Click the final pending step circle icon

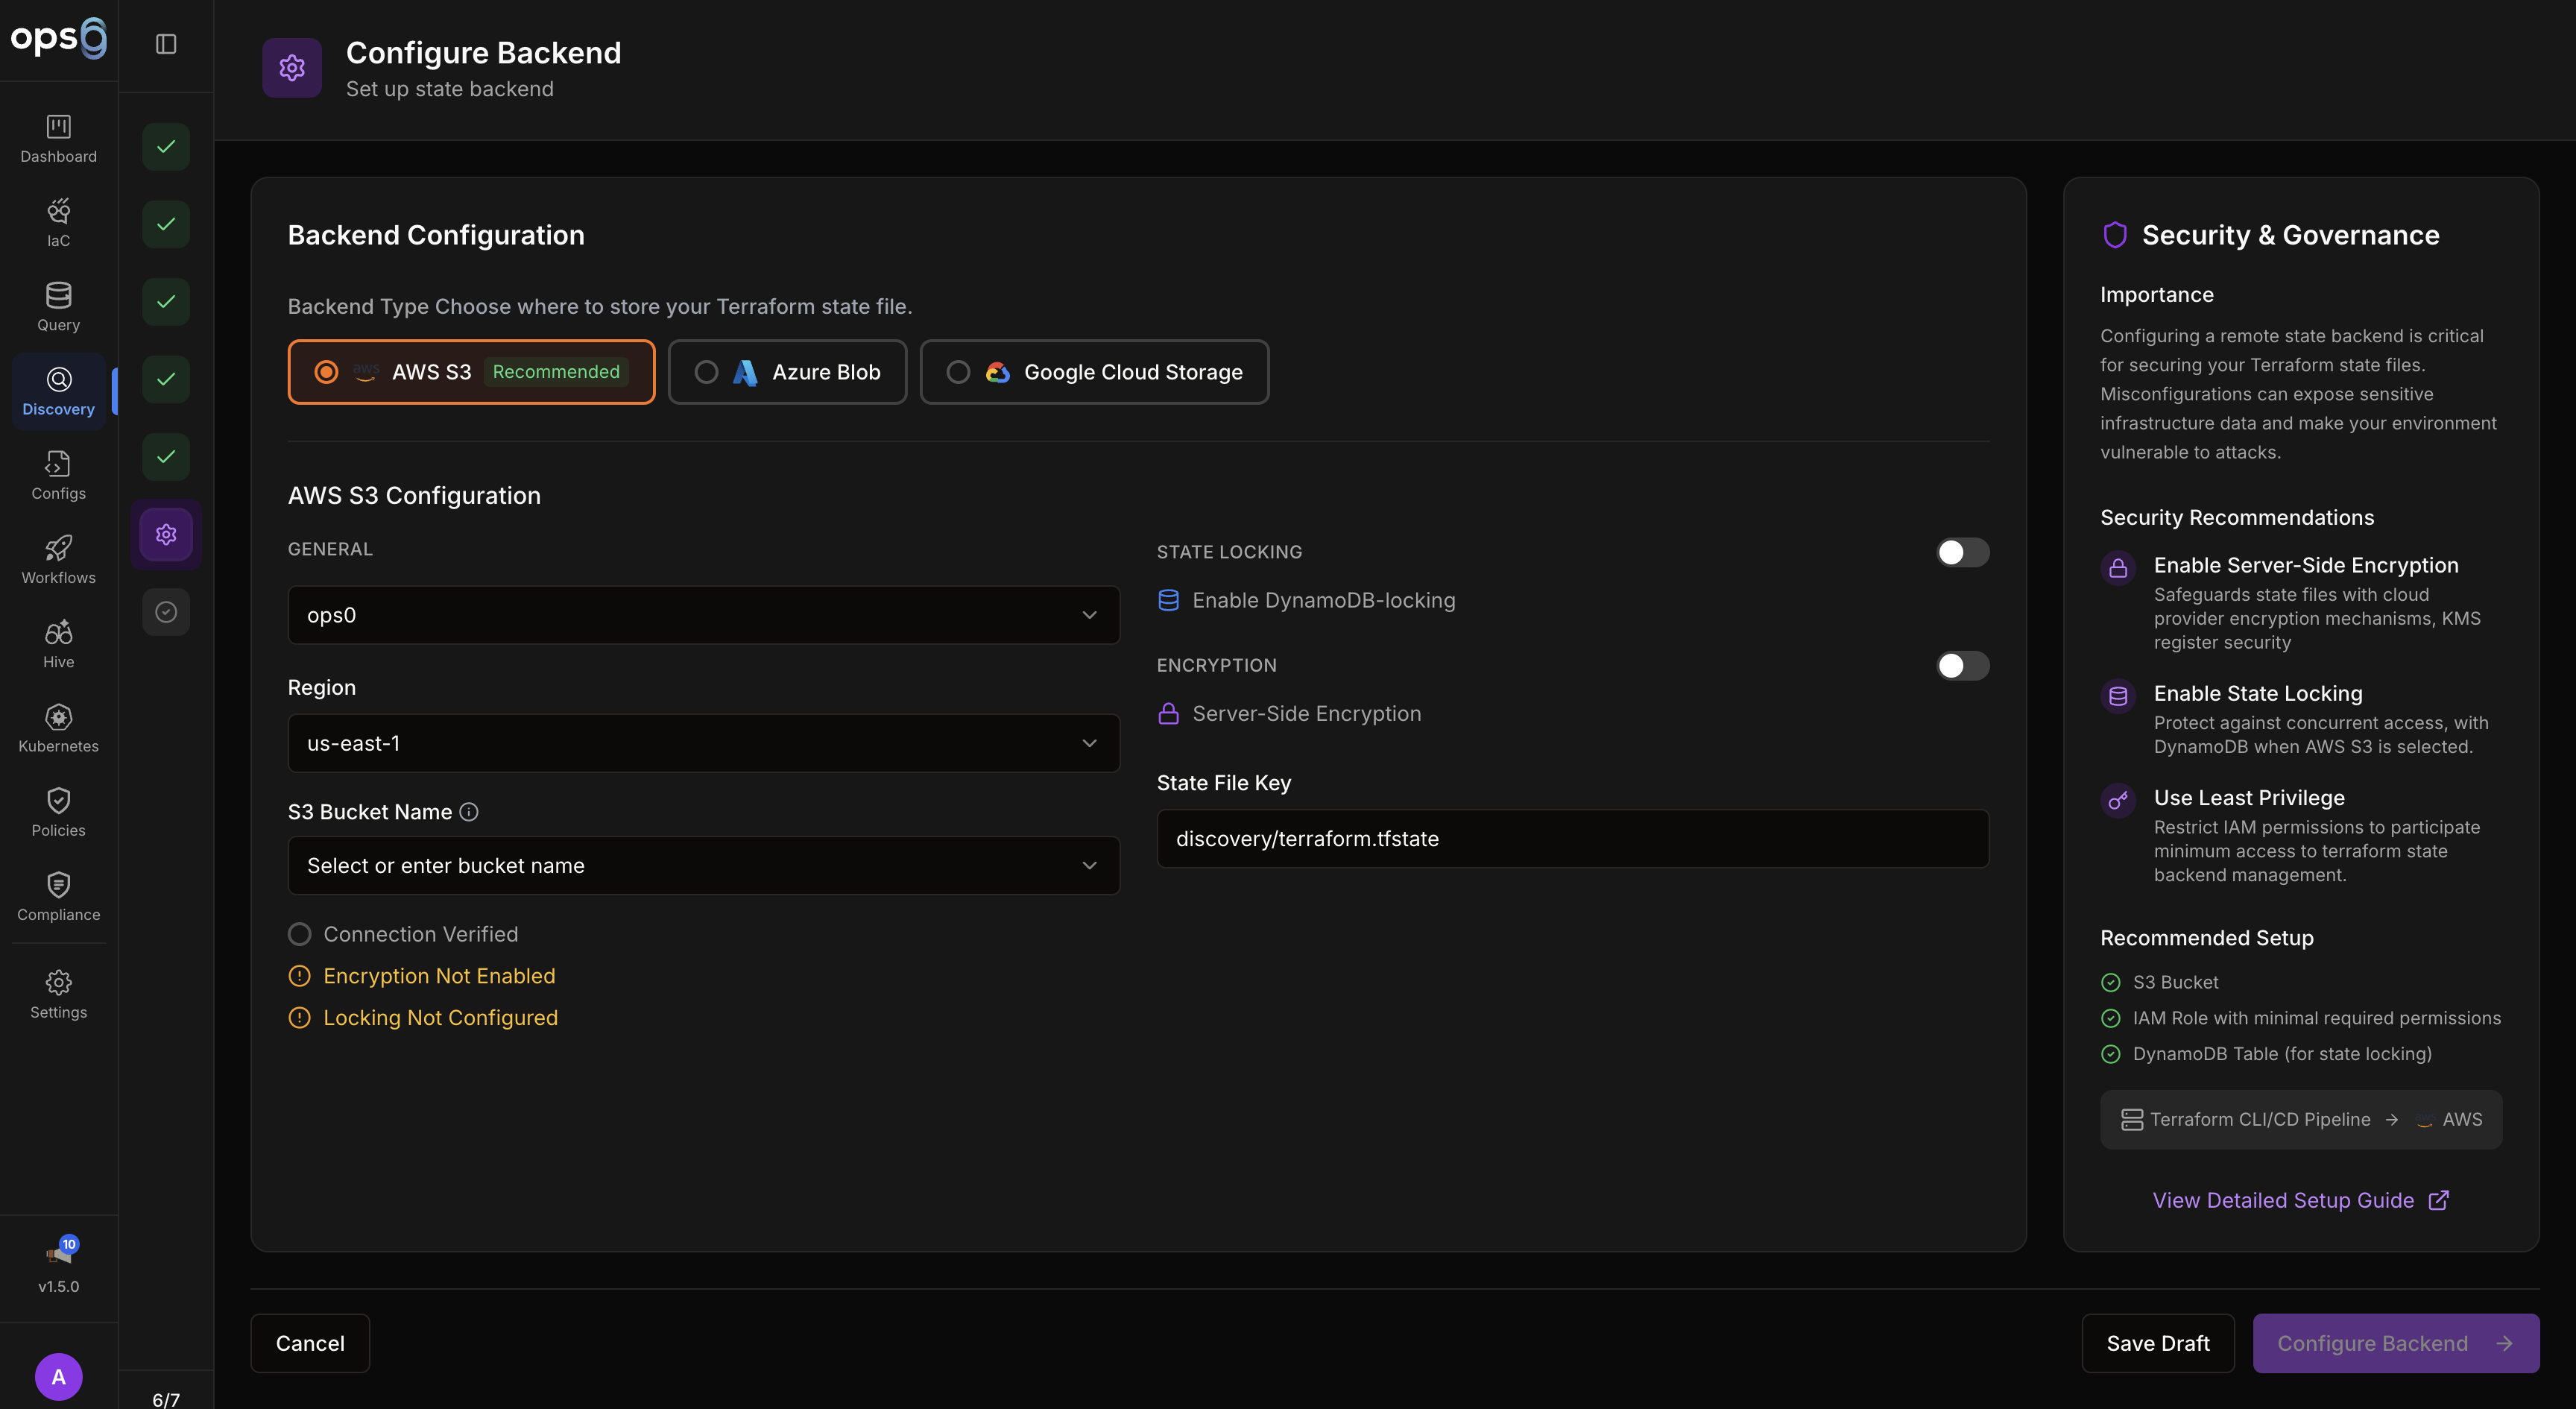pos(166,612)
